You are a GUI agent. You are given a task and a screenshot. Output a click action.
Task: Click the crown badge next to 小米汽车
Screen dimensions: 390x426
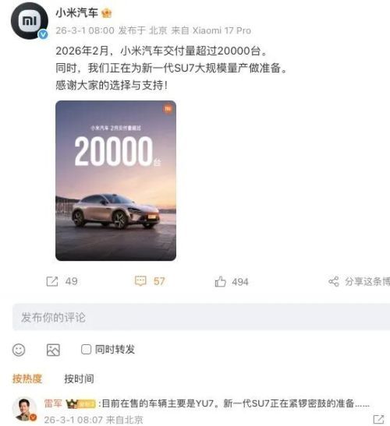point(106,13)
